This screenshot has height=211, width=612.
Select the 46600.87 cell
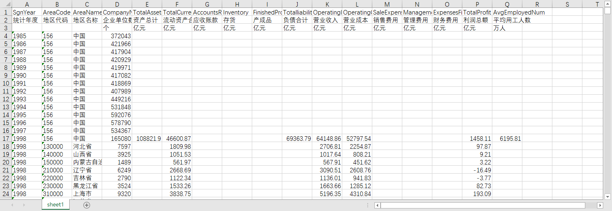tap(177, 138)
